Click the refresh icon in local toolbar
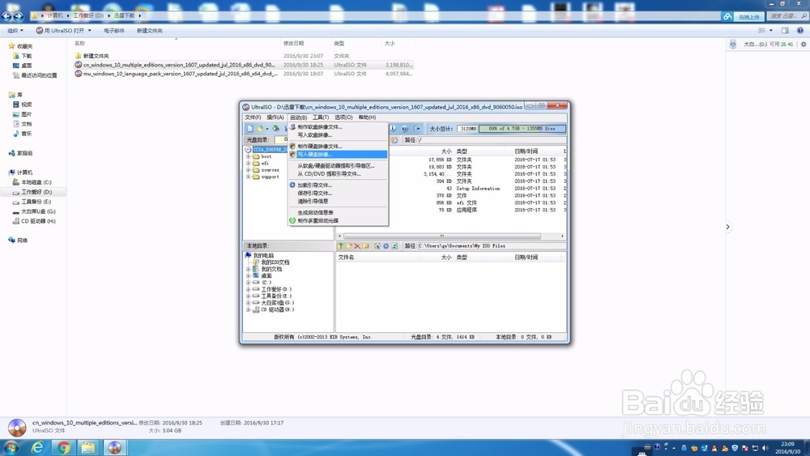The image size is (810, 456). point(394,246)
